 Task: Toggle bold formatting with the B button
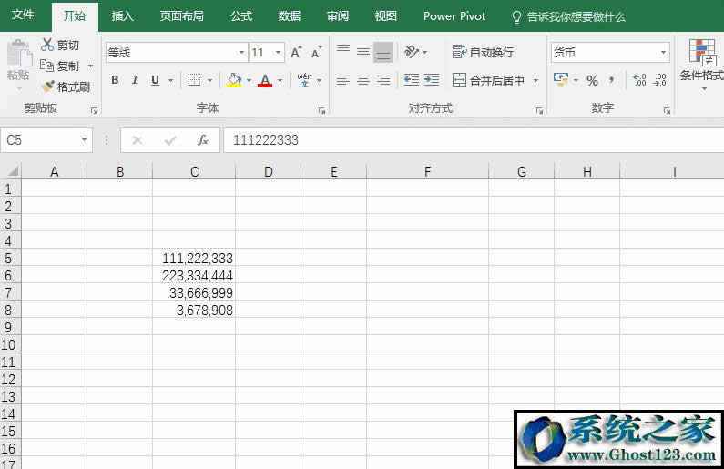115,80
